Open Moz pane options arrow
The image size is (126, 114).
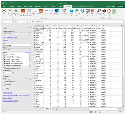[x=29, y=27]
